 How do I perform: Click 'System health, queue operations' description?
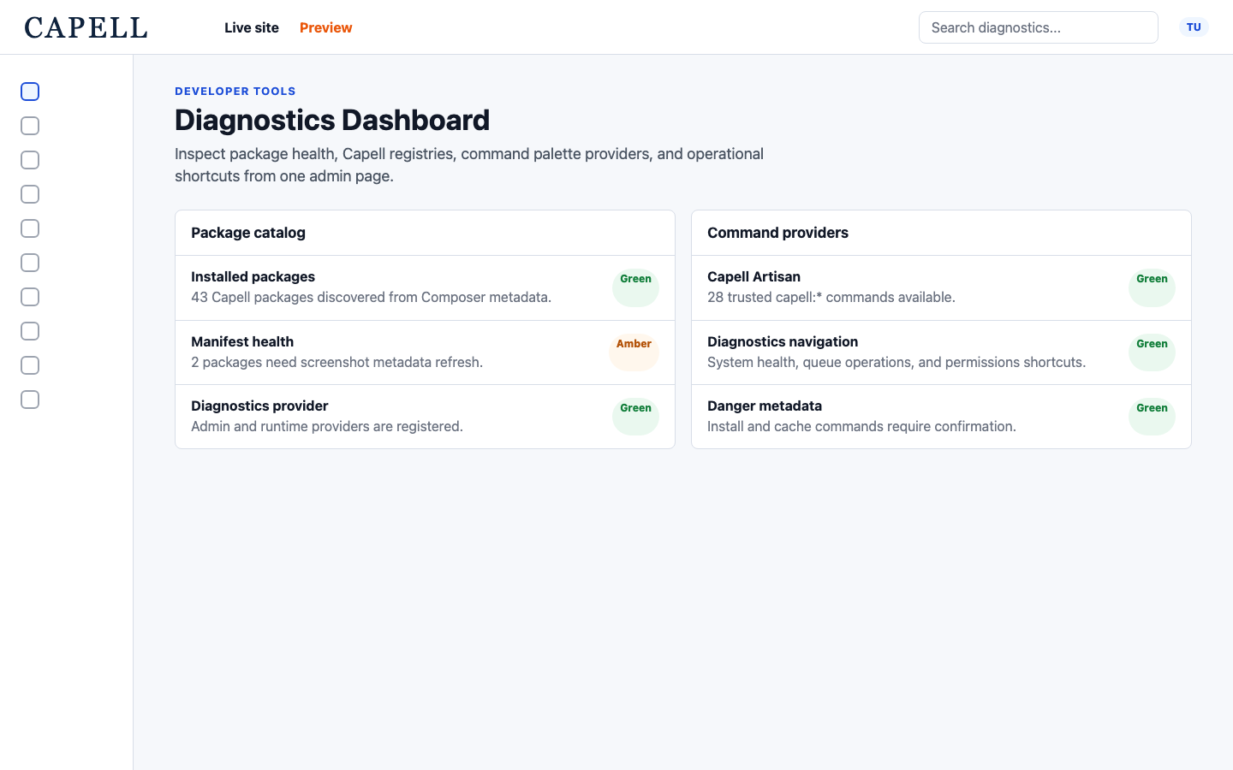coord(896,362)
